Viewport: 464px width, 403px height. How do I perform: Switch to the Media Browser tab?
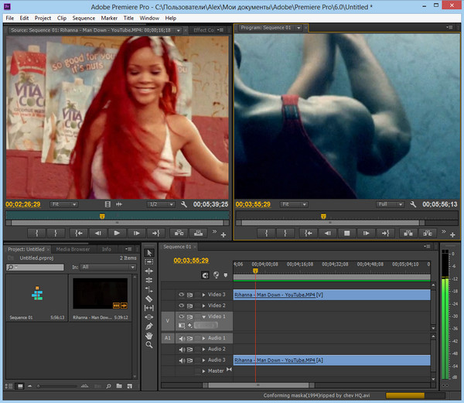pos(73,249)
